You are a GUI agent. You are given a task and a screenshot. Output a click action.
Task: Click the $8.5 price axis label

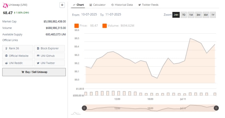(x=77, y=38)
